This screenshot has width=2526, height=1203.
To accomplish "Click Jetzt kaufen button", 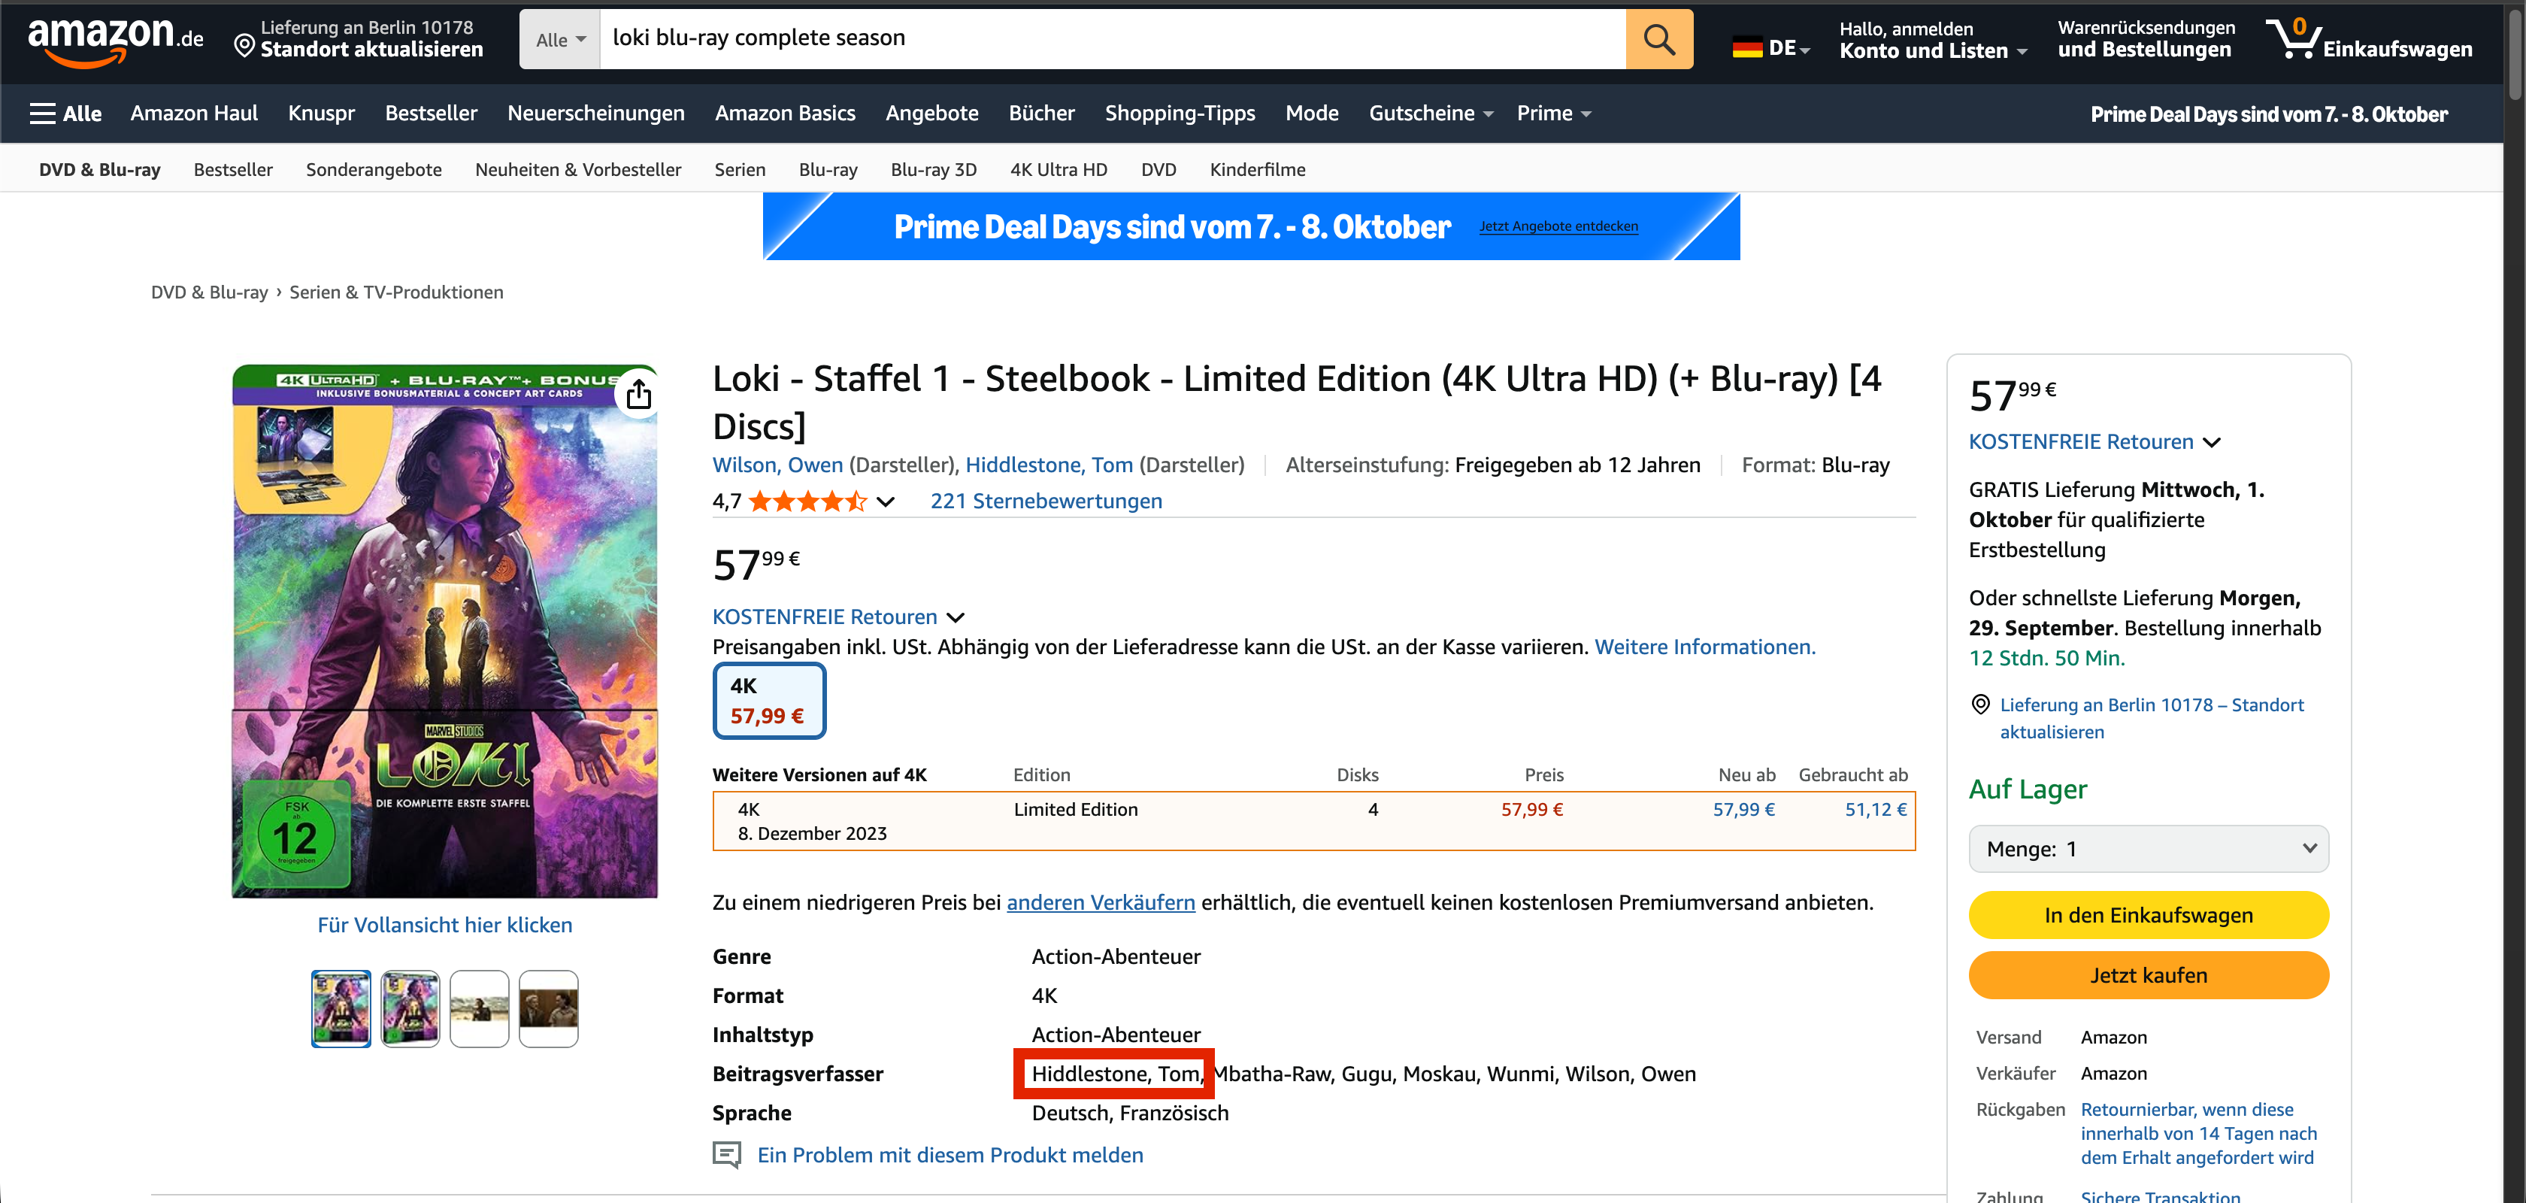I will pyautogui.click(x=2148, y=974).
